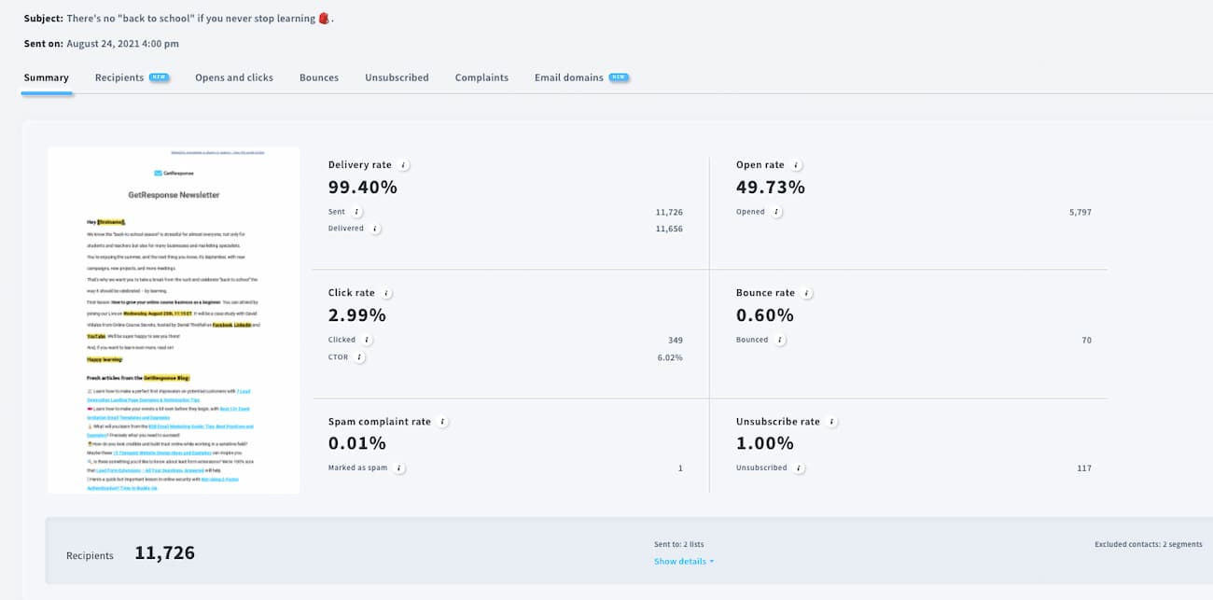Click the info icon beside Delivery rate
1213x600 pixels.
tap(403, 165)
